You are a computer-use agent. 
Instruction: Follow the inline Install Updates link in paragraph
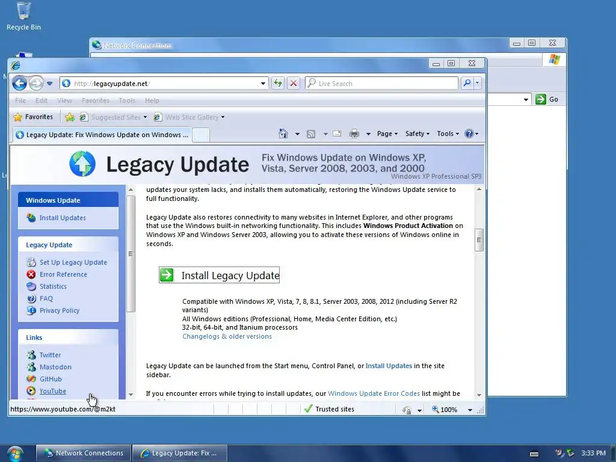(x=389, y=366)
